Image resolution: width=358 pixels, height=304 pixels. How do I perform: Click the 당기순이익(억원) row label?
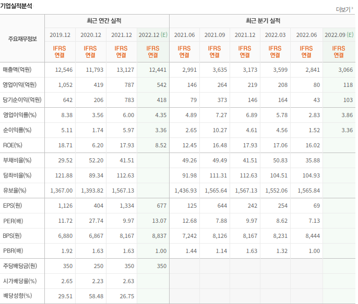22,100
